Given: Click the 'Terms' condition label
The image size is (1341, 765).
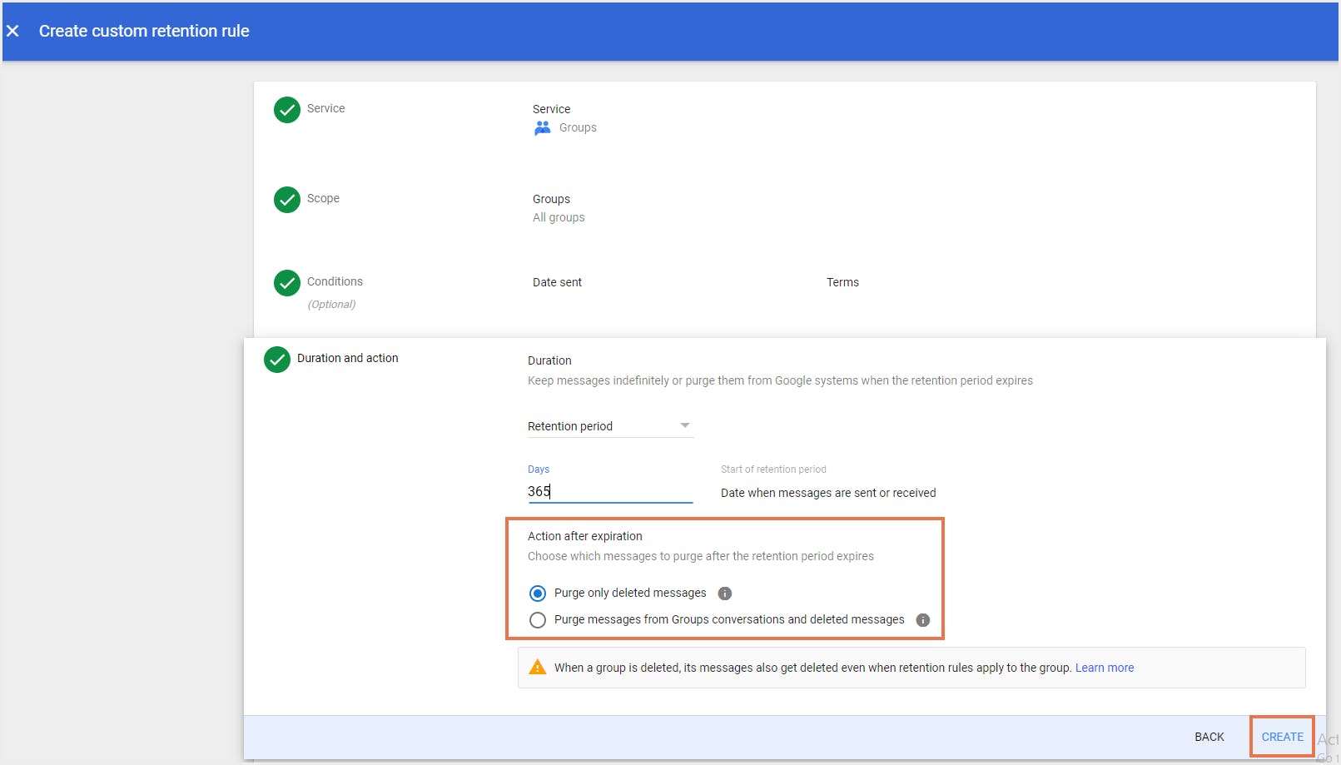Looking at the screenshot, I should click(x=842, y=282).
